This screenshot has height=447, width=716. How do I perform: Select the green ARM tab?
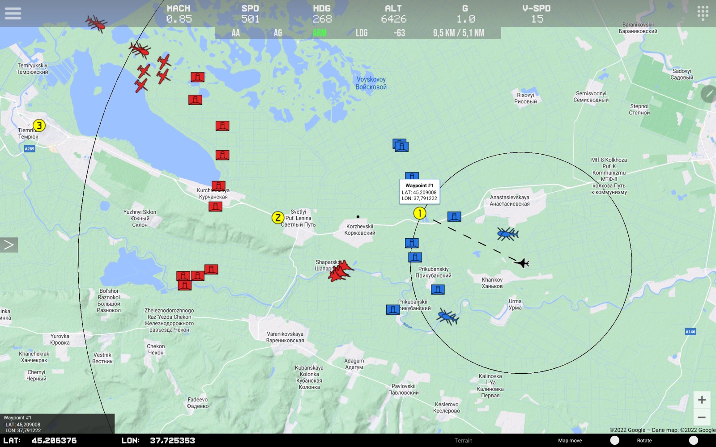[320, 33]
